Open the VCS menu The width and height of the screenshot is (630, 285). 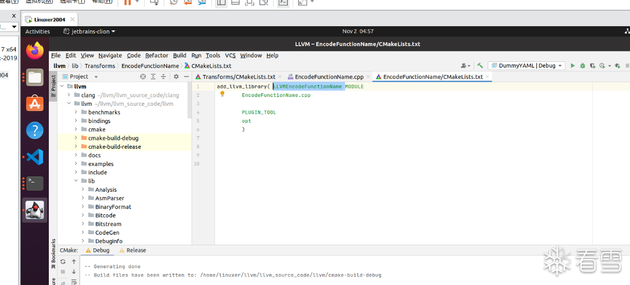click(x=230, y=56)
